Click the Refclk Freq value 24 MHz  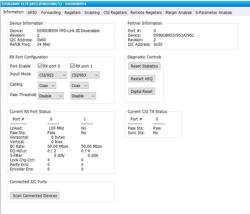tap(44, 44)
